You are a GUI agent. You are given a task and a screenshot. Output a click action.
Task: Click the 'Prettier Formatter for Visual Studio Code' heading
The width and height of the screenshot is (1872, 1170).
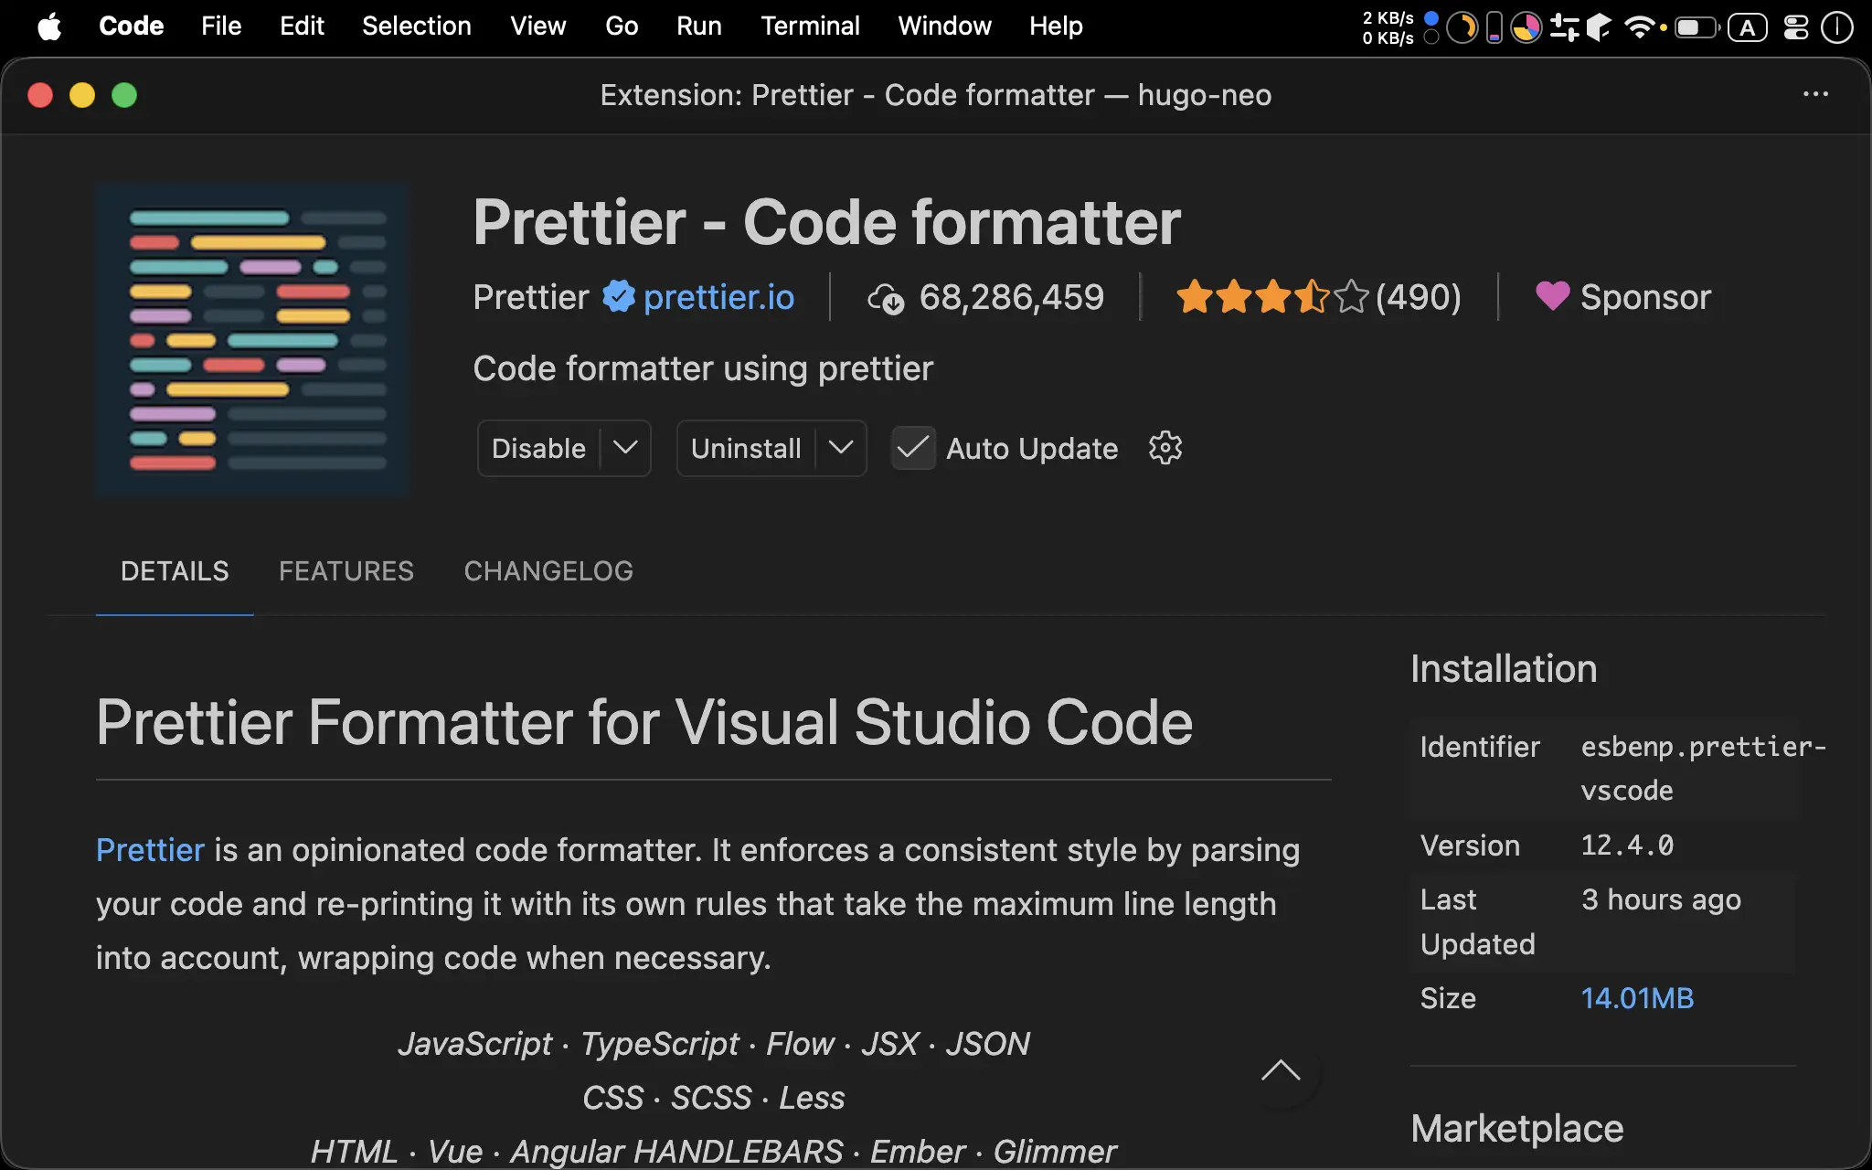tap(644, 723)
